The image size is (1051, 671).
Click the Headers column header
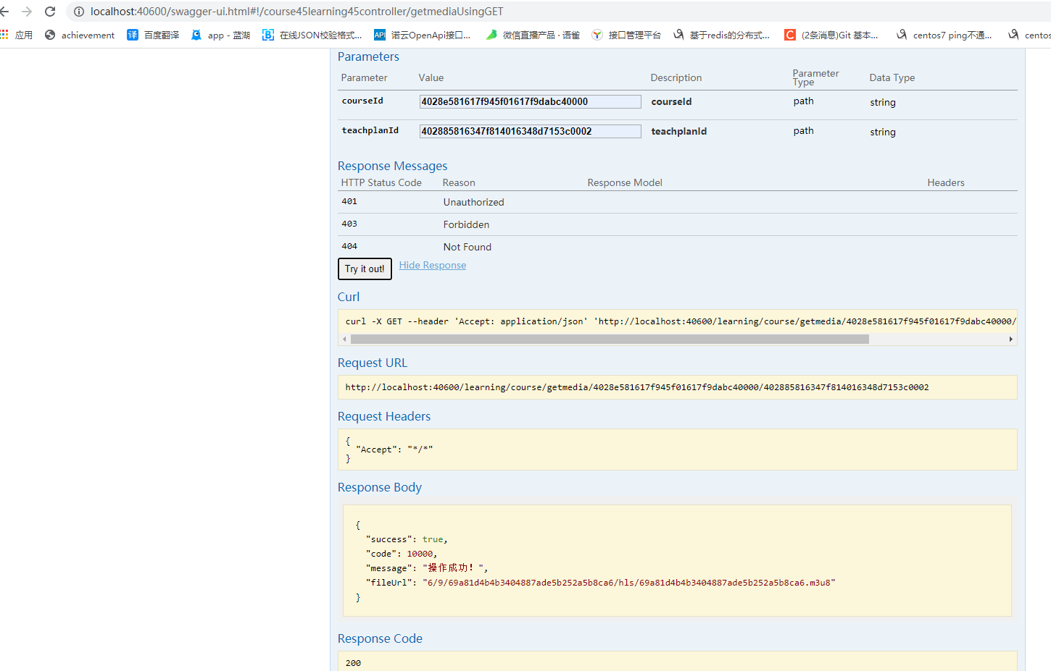(946, 183)
